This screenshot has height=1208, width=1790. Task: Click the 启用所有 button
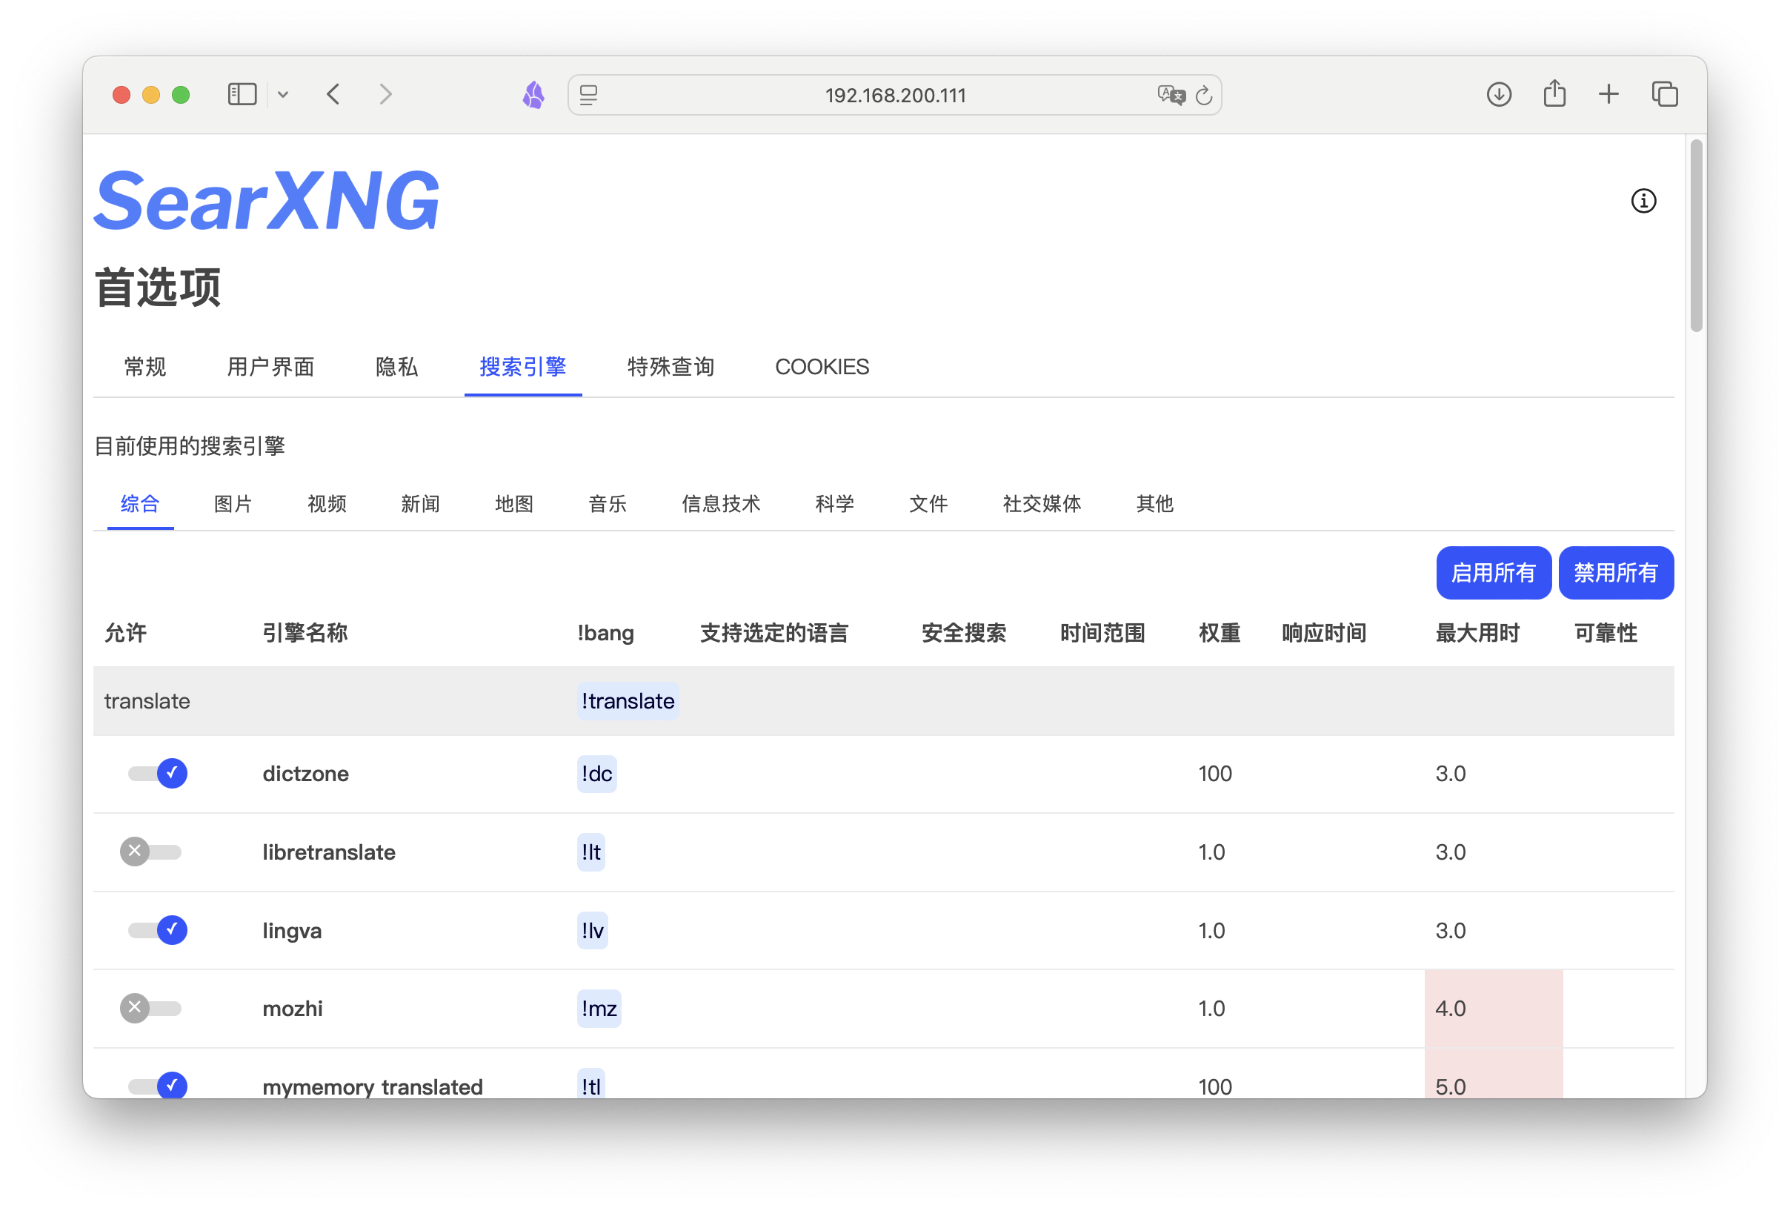(1494, 572)
